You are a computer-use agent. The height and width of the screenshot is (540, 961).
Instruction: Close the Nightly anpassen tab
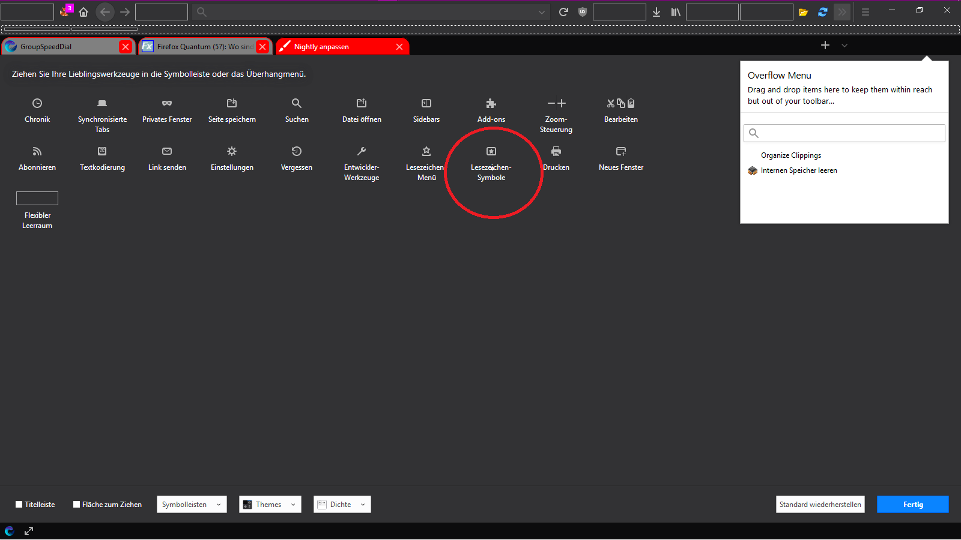point(399,47)
